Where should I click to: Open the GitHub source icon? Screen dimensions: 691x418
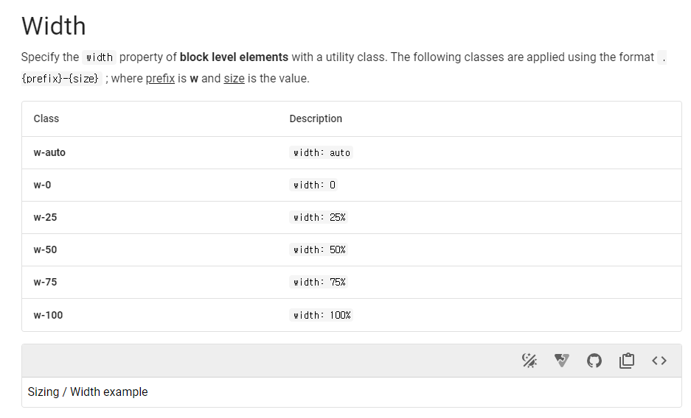click(x=594, y=361)
